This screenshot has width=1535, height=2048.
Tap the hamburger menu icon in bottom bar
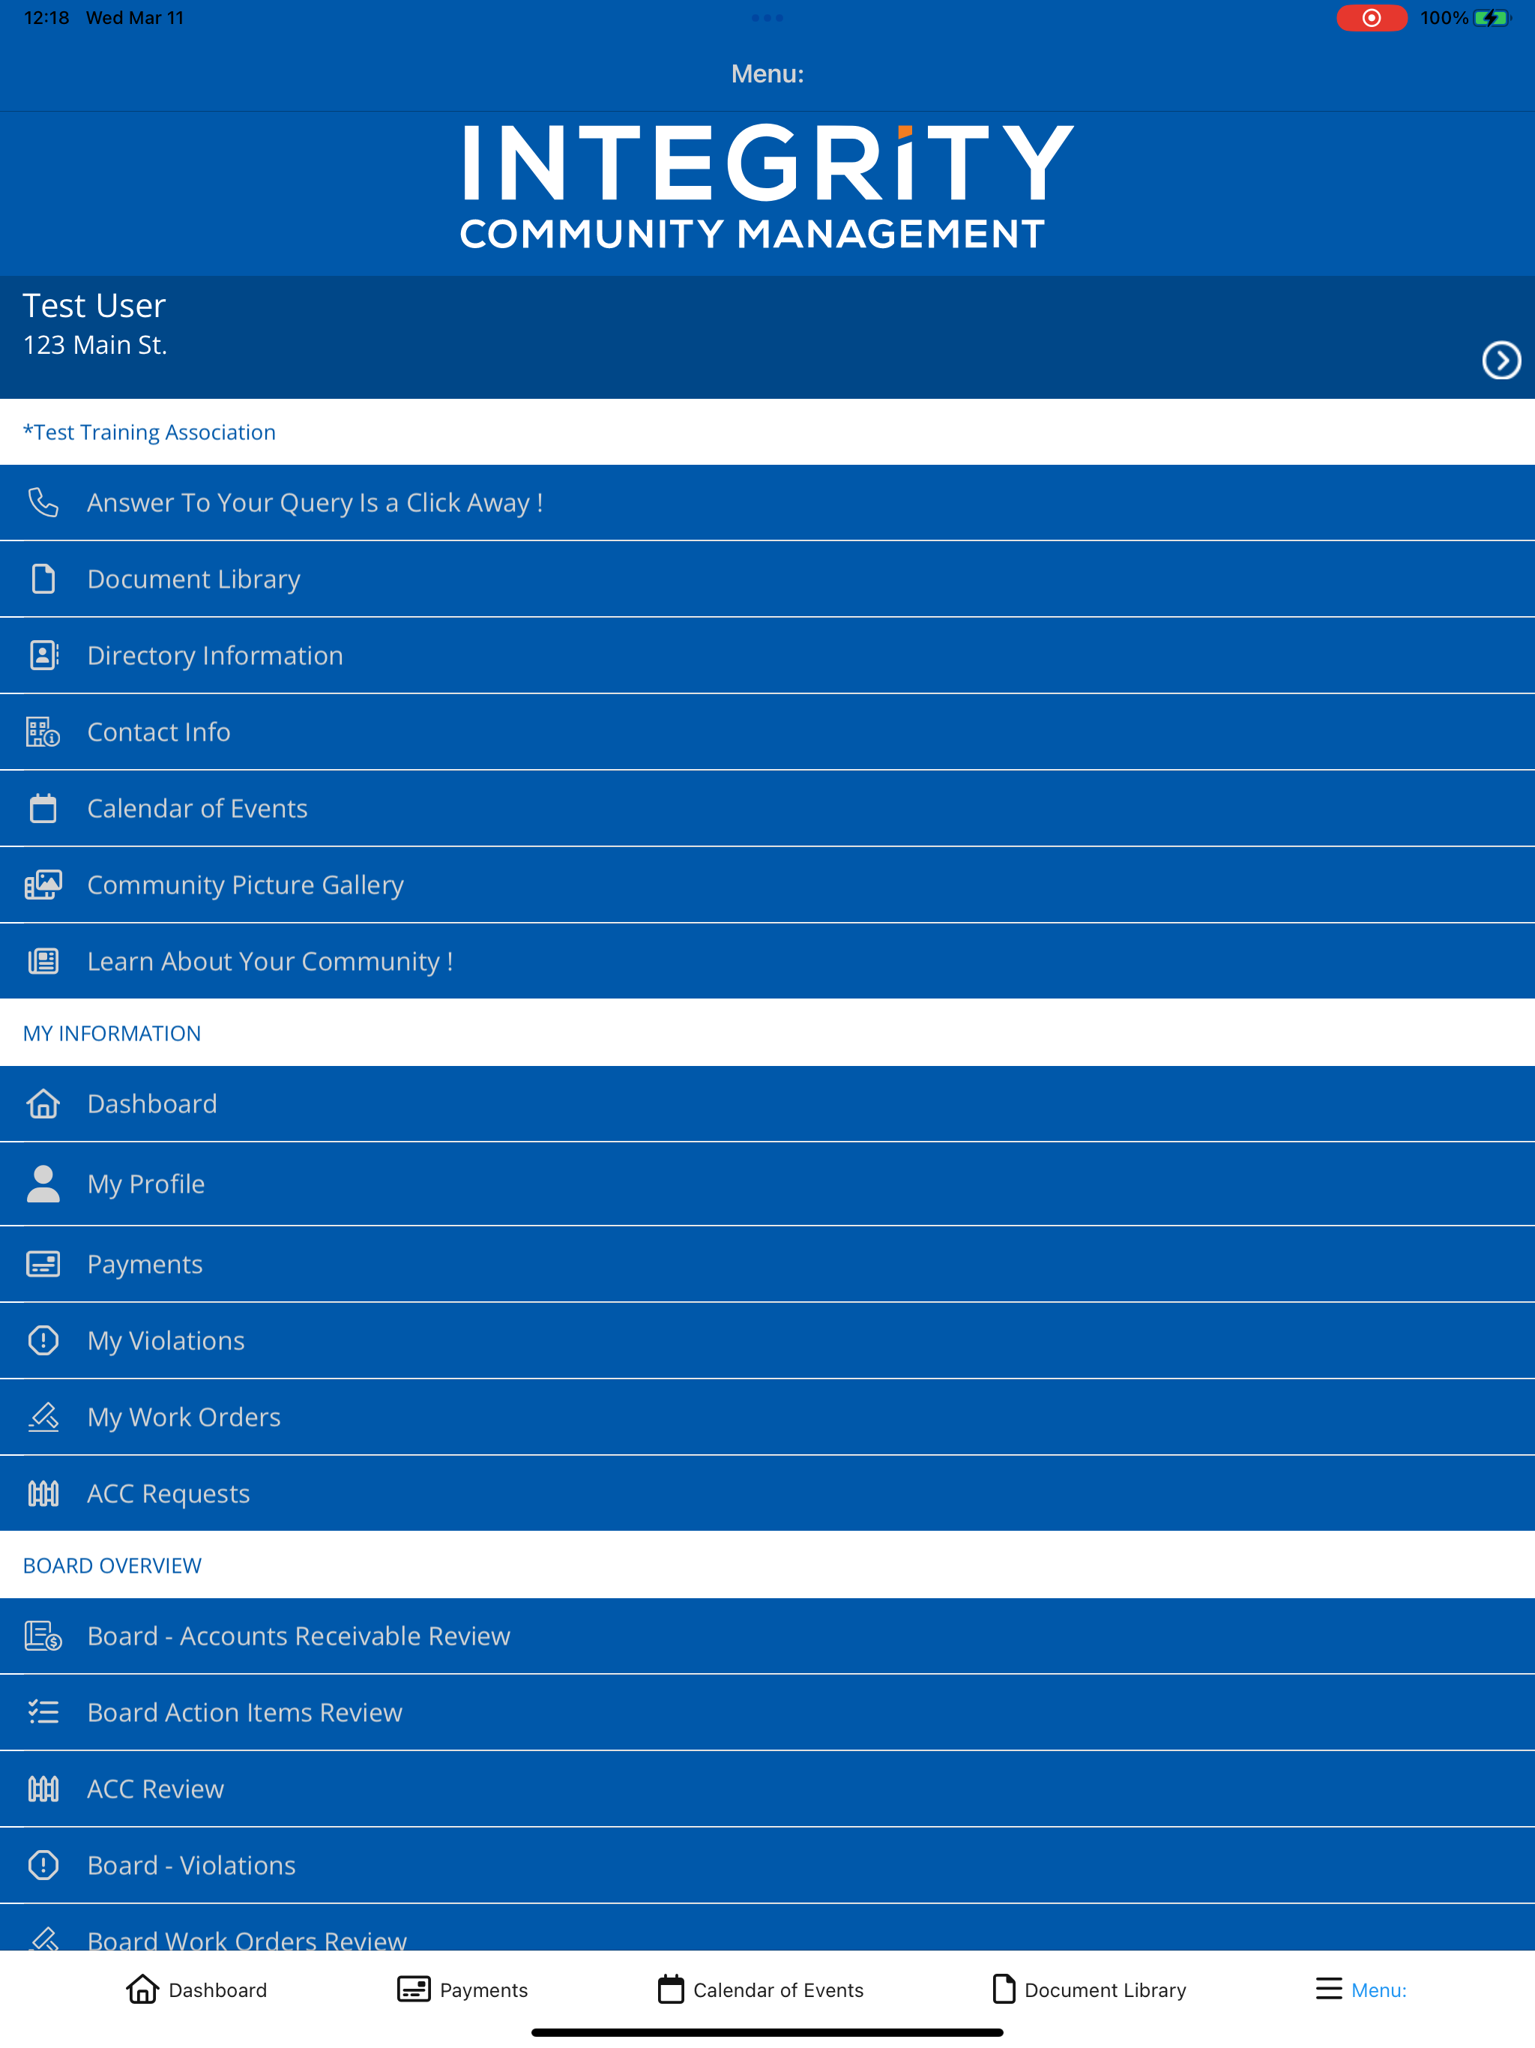[1329, 1989]
